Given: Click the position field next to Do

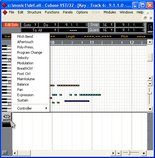Looking at the screenshot, I should pyautogui.click(x=73, y=25).
